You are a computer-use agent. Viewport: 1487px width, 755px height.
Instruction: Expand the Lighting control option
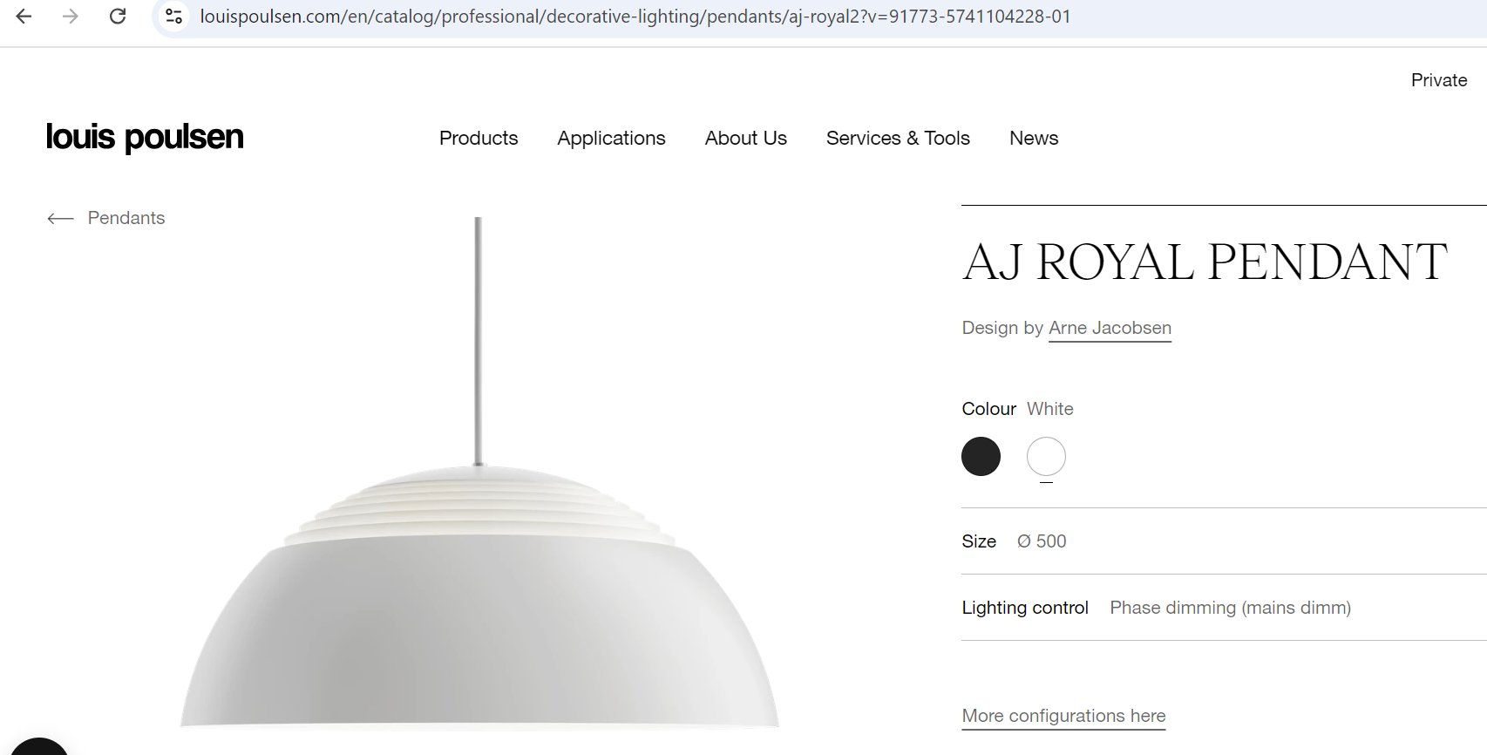pos(1224,608)
